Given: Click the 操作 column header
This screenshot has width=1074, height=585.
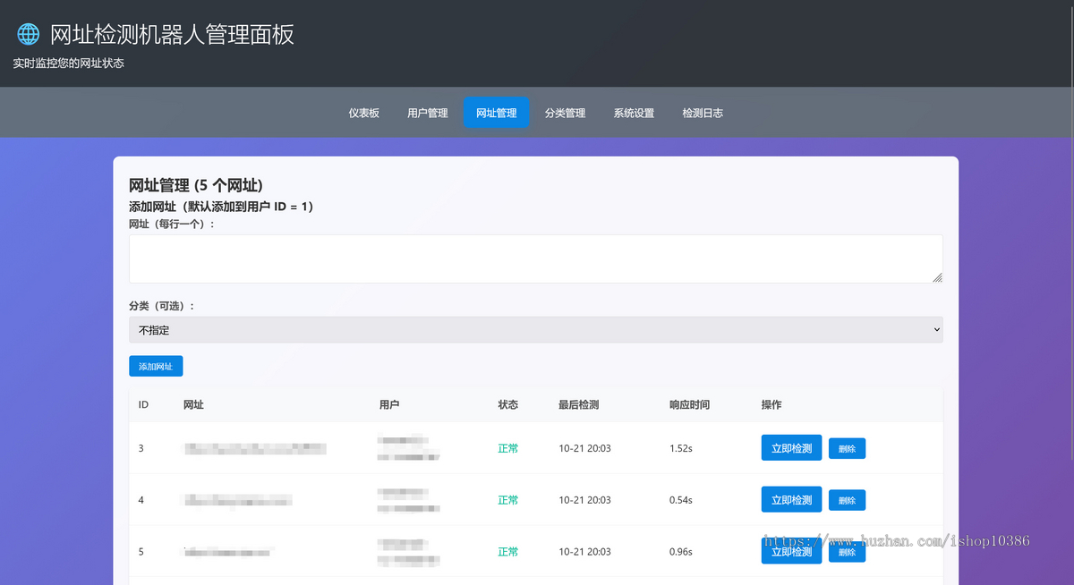Looking at the screenshot, I should click(771, 405).
